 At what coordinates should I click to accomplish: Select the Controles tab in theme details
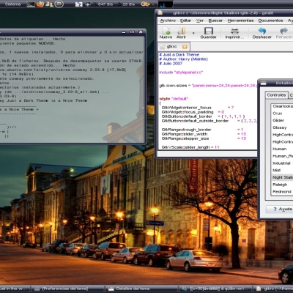point(276,95)
